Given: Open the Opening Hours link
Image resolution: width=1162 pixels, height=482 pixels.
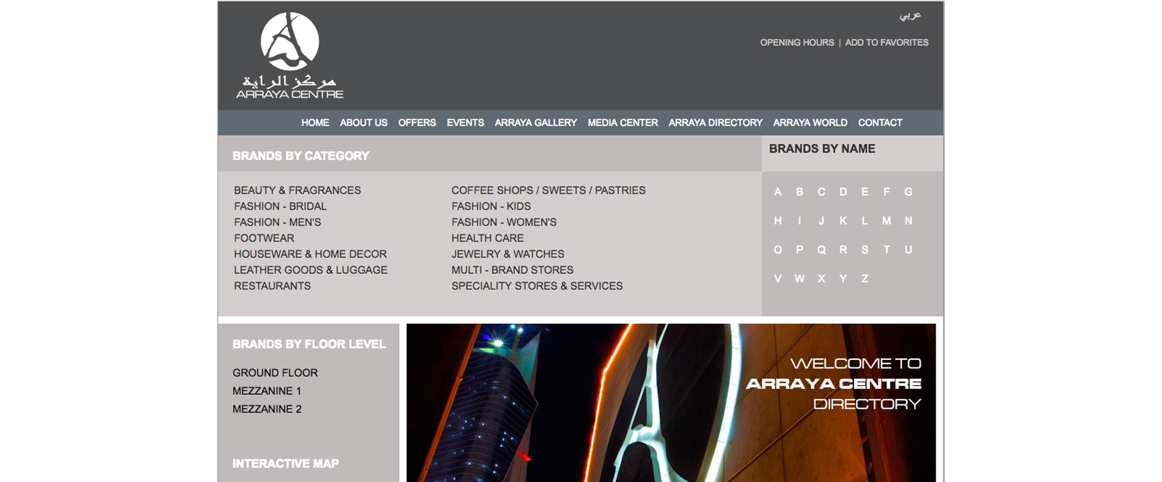Looking at the screenshot, I should (x=797, y=43).
